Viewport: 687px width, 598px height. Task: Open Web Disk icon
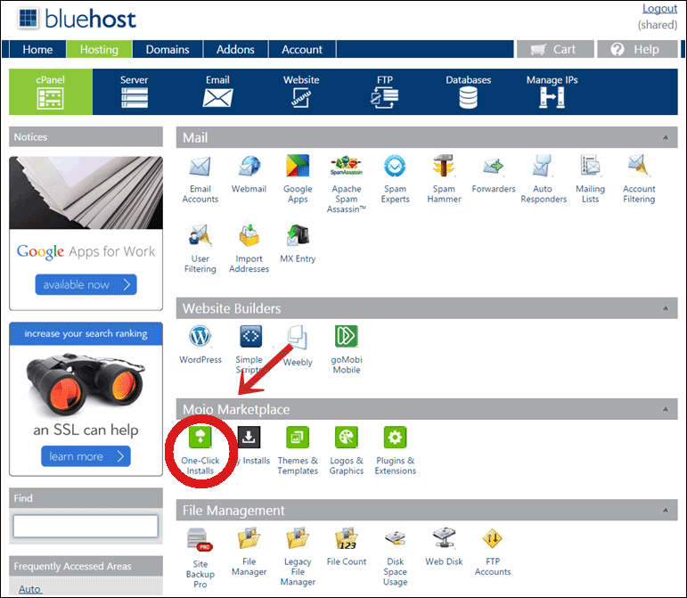click(444, 547)
